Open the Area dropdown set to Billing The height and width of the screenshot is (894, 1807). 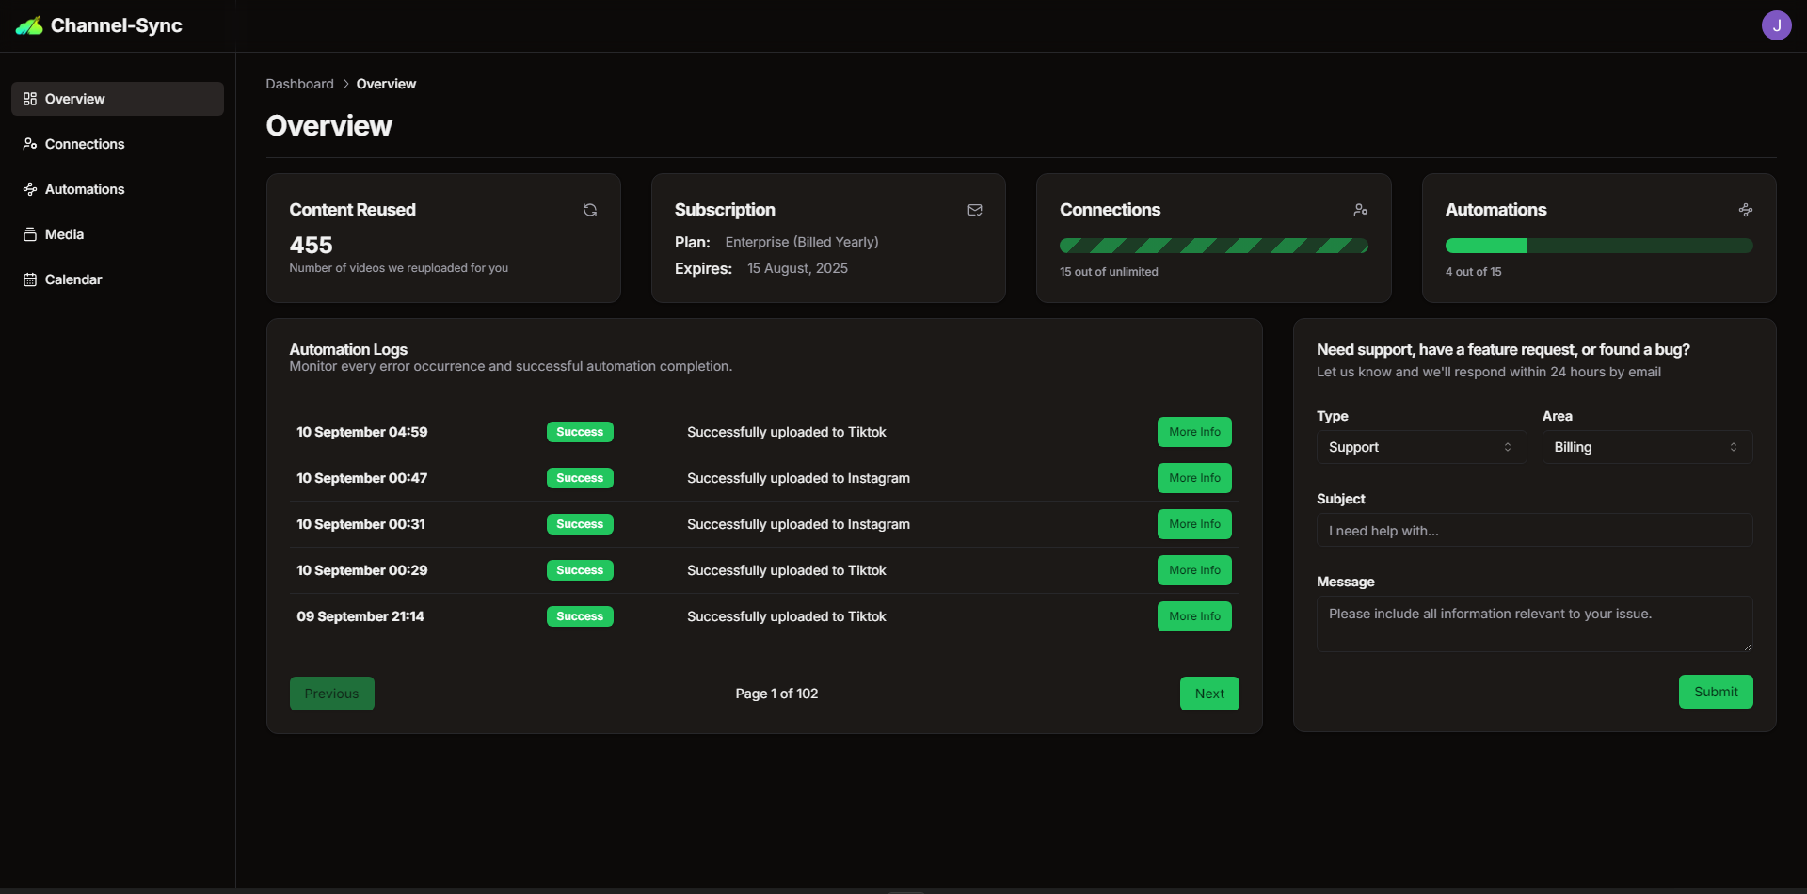[x=1647, y=447]
